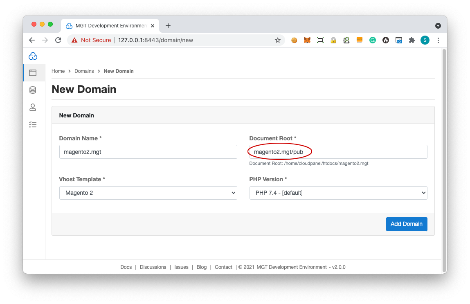
Task: Click the tab search dropdown arrow
Action: [438, 26]
